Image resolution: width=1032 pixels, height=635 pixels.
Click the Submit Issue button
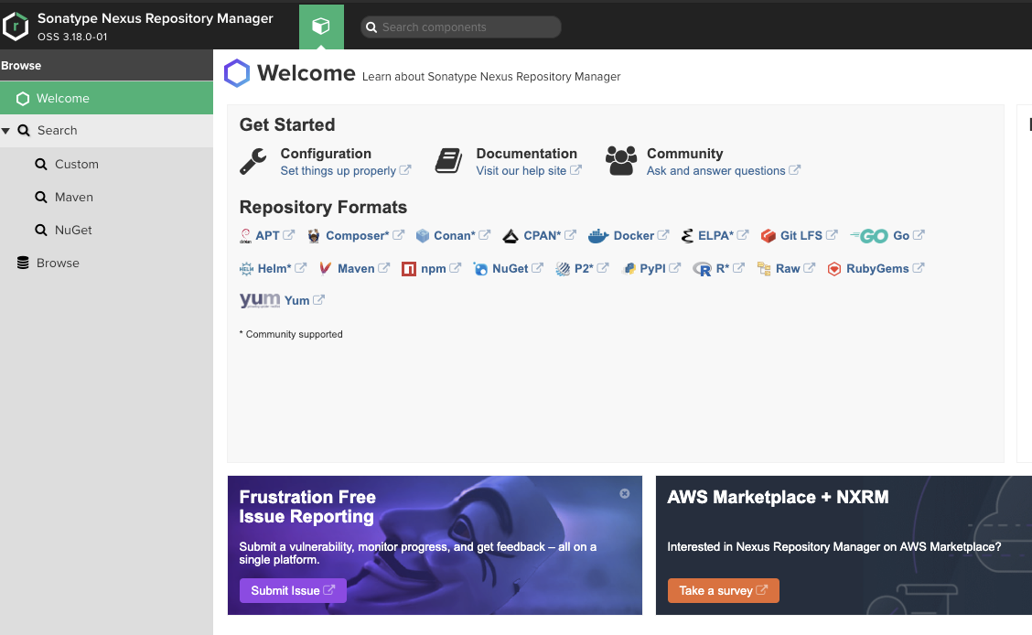[293, 590]
